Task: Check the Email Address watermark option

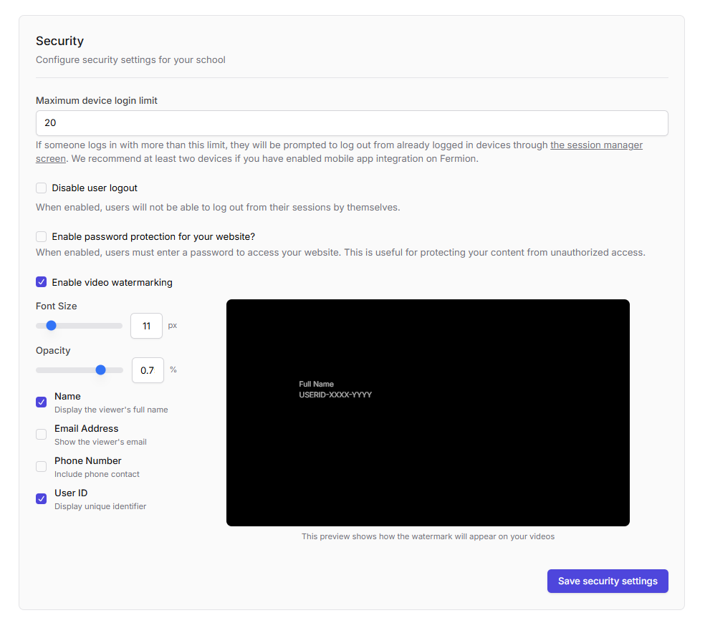Action: click(x=42, y=435)
